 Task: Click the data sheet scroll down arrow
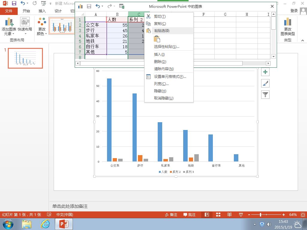click(x=274, y=57)
